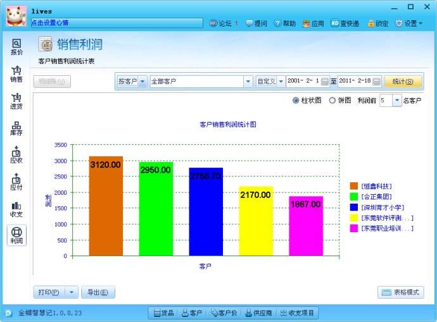Expand the 按客户 grouping dropdown
Image resolution: width=437 pixels, height=322 pixels.
click(x=142, y=82)
